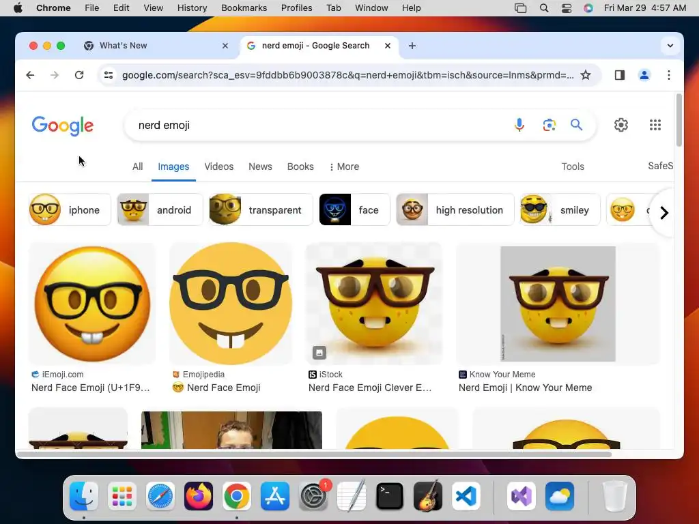Open the Siri icon in menu bar
The height and width of the screenshot is (524, 699).
588,8
